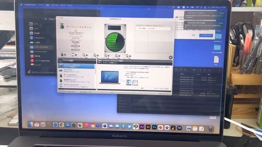Click the internal drive icon beside the laptop
Image resolution: width=262 pixels, height=147 pixels.
tap(129, 82)
